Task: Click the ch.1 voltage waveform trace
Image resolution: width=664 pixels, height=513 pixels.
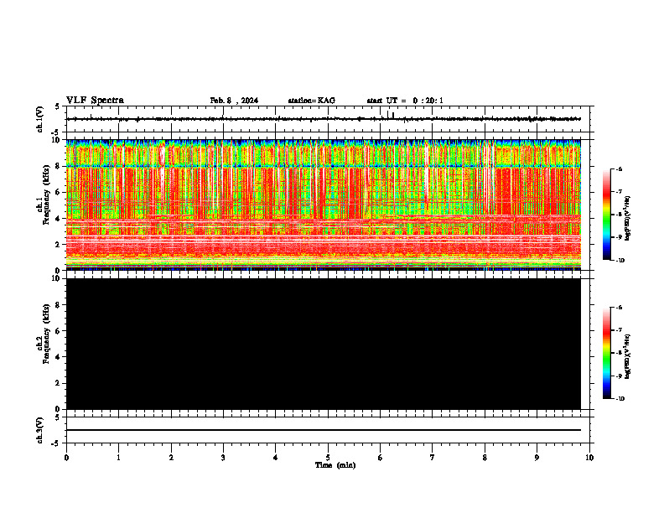Action: coord(324,119)
